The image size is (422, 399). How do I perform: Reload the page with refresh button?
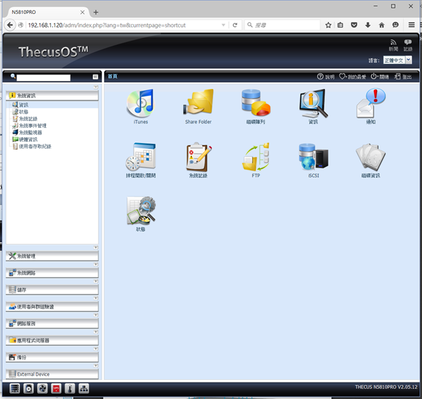[x=235, y=25]
